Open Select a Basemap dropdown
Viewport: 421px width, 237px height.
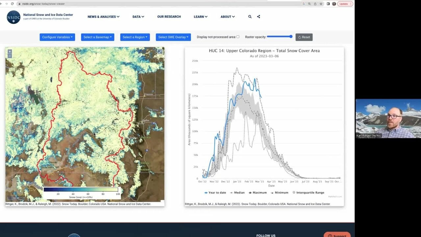[x=98, y=37]
